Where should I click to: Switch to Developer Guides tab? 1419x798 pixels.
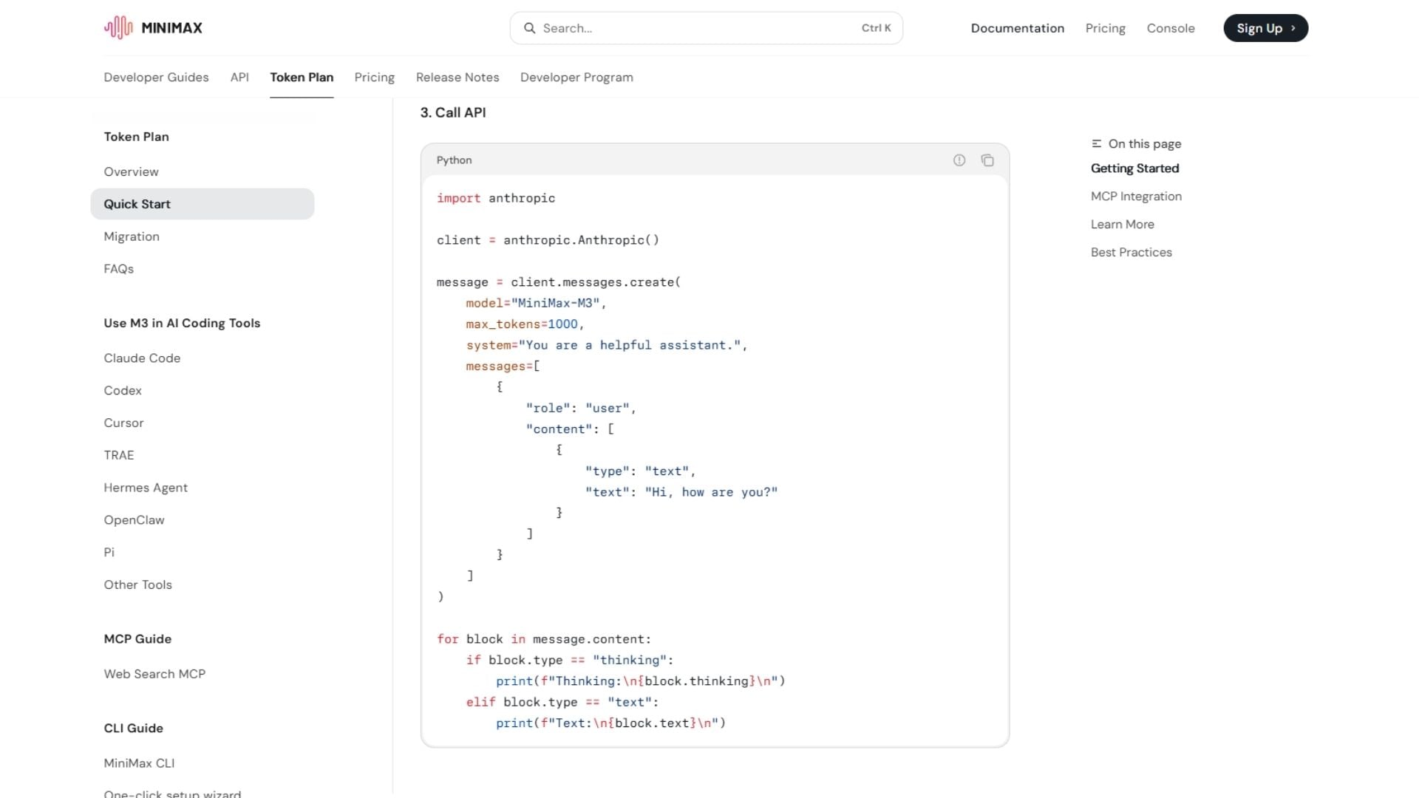coord(156,78)
